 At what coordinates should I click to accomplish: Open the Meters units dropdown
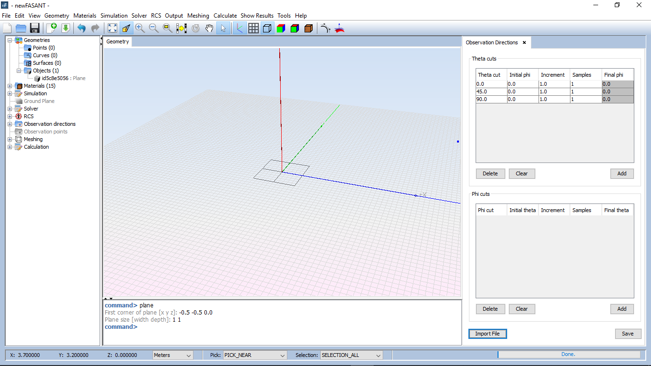173,355
